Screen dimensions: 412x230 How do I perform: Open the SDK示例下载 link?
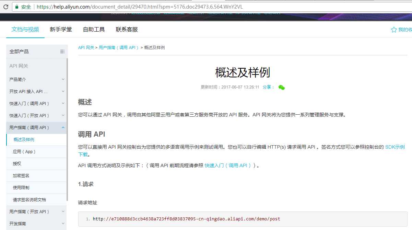[x=395, y=147]
